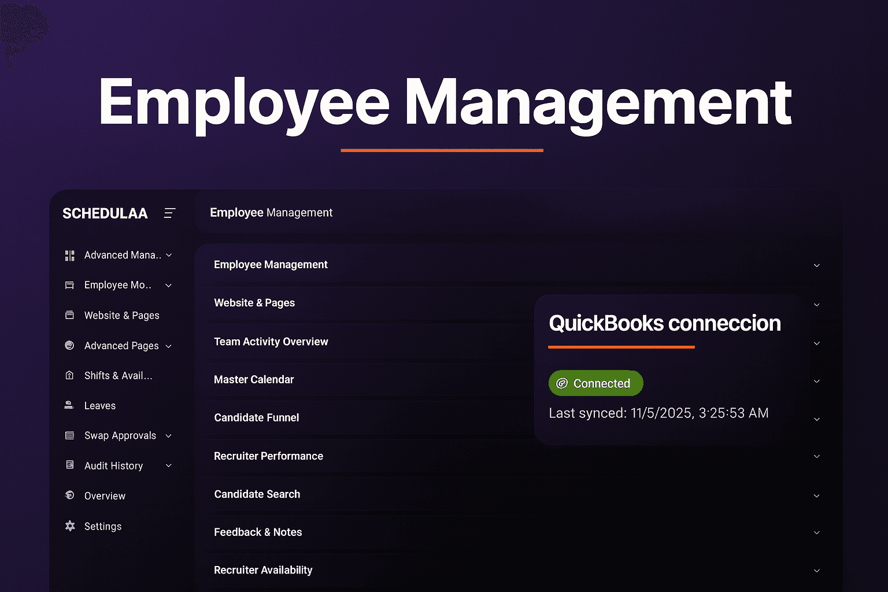Click the Advanced Pages sidebar icon

point(70,345)
